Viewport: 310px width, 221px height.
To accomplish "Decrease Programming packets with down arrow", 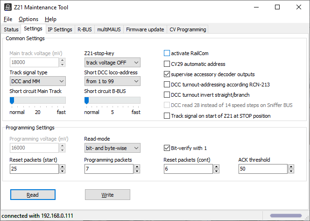I will pyautogui.click(x=137, y=171).
